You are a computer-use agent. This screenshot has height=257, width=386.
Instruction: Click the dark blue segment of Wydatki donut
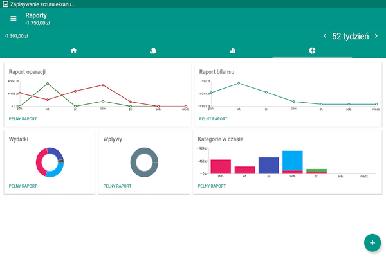click(55, 153)
